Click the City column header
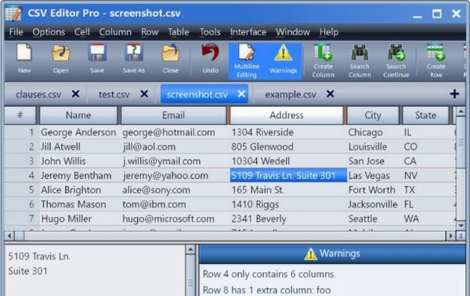Screen dimensions: 470x296 pyautogui.click(x=373, y=115)
